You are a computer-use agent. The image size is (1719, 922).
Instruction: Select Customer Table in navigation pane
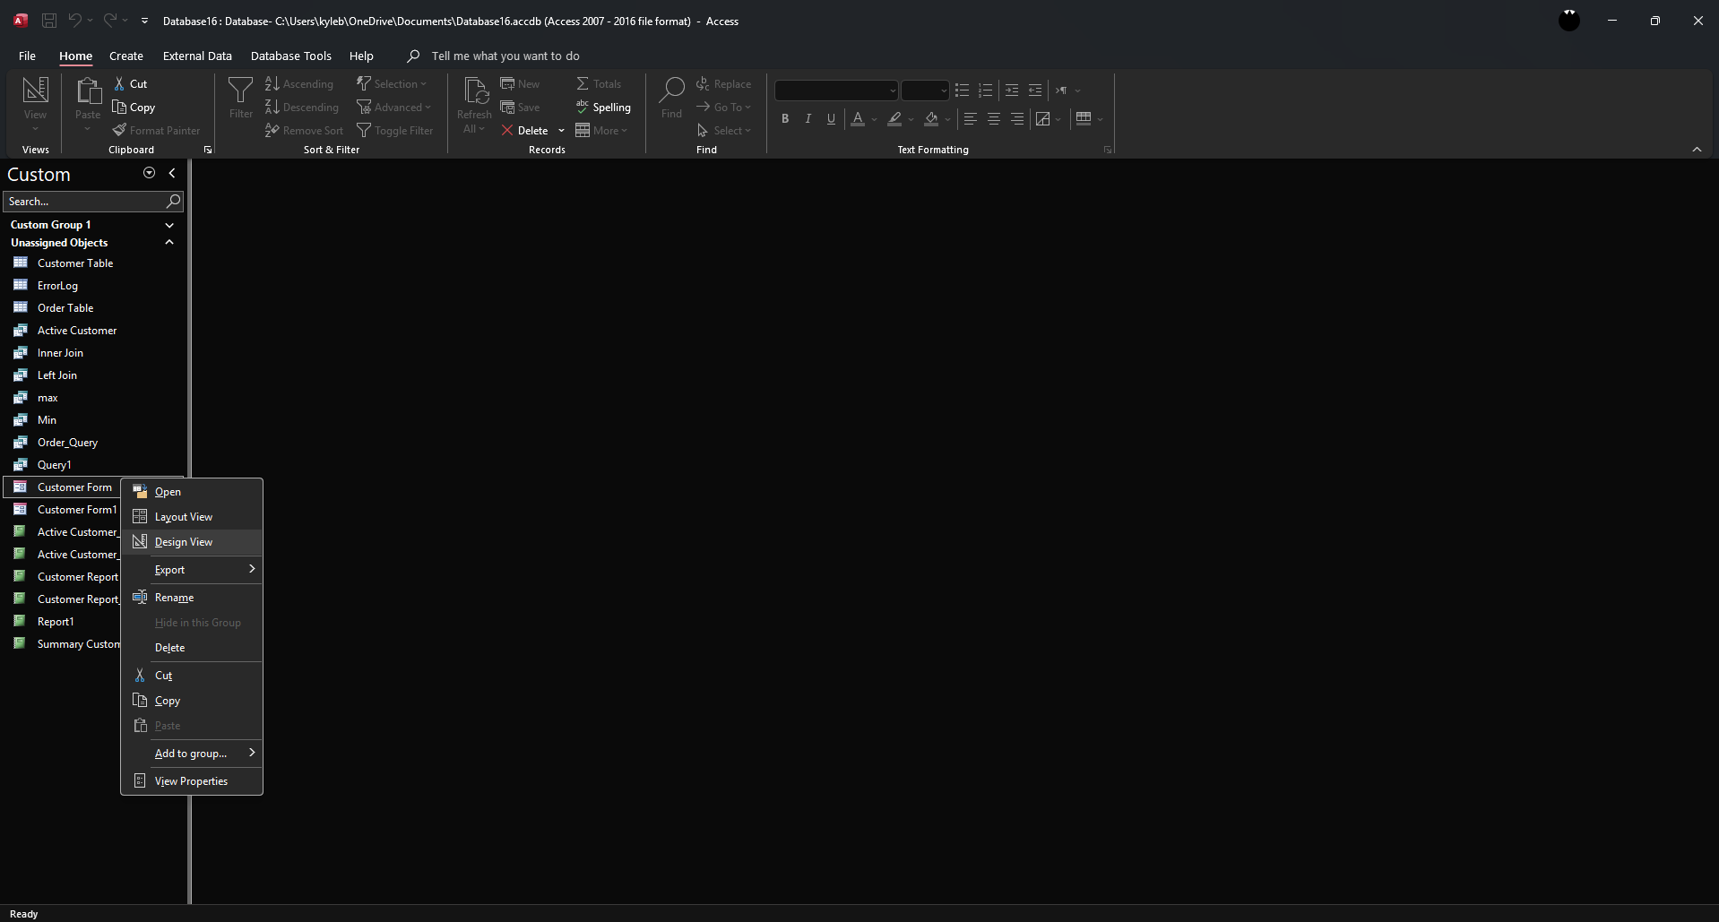click(93, 263)
